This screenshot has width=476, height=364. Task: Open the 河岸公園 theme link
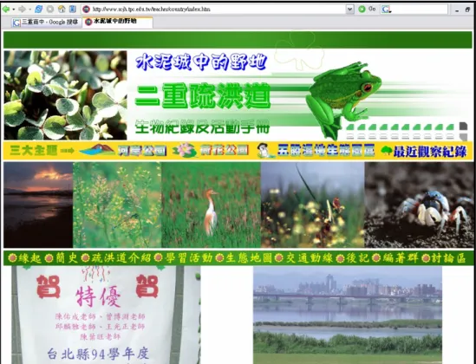[142, 151]
